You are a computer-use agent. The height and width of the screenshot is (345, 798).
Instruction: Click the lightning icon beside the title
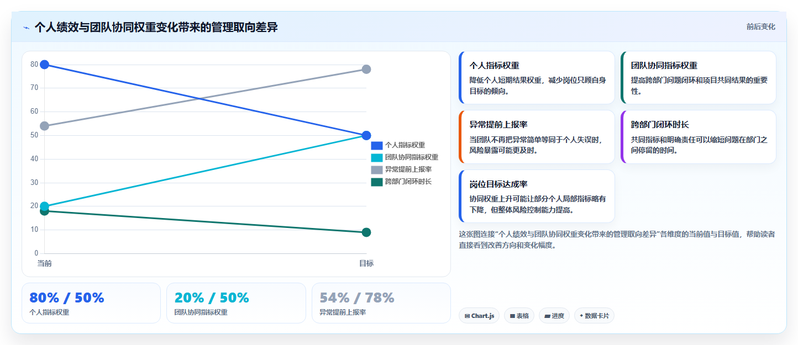pos(26,28)
